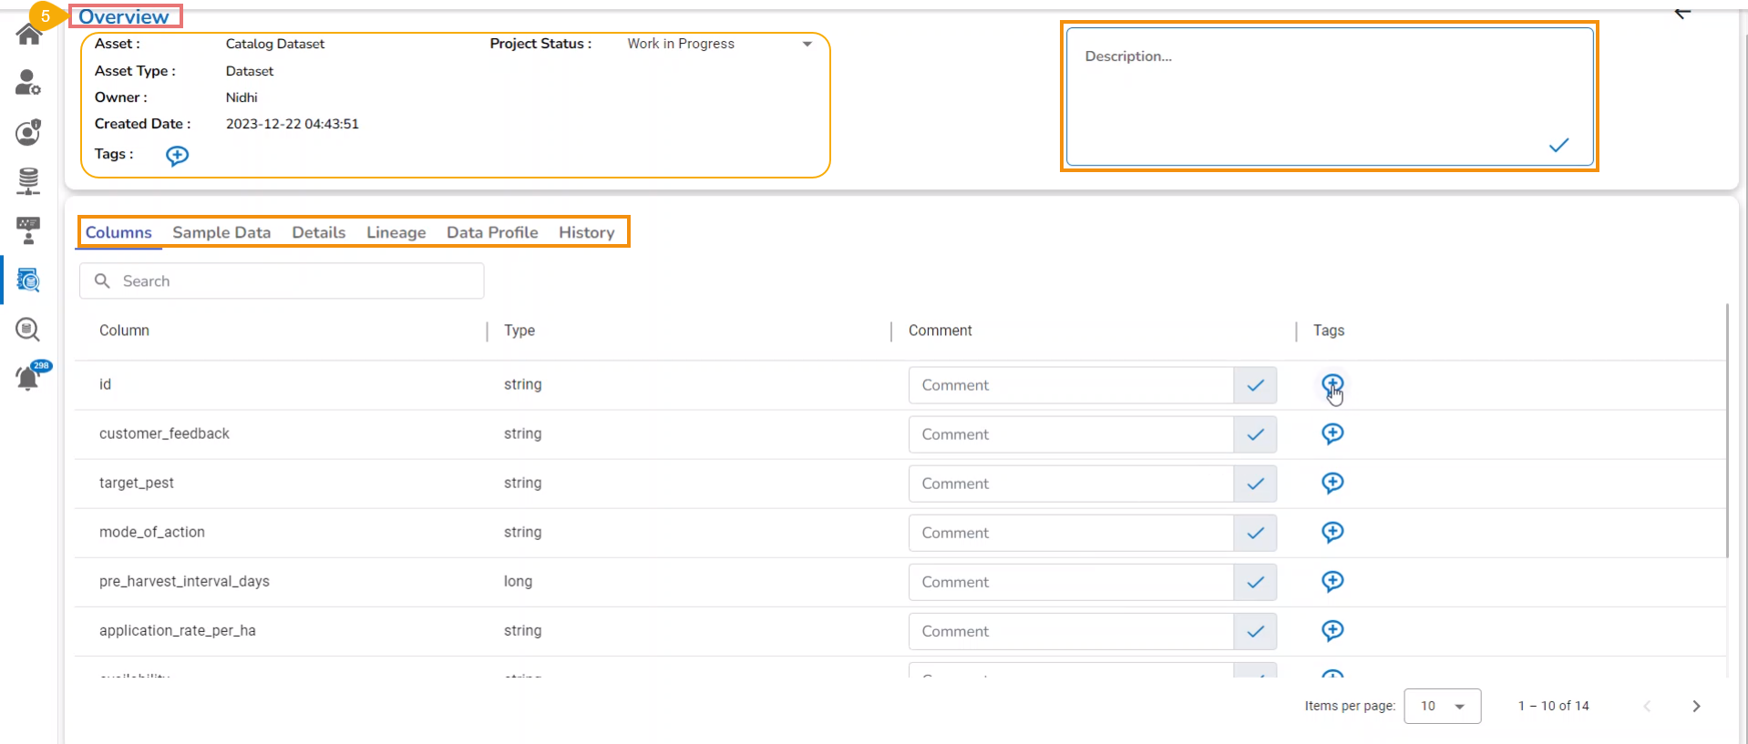Screen dimensions: 1748x744
Task: Click the data catalog sidebar icon
Action: (28, 280)
